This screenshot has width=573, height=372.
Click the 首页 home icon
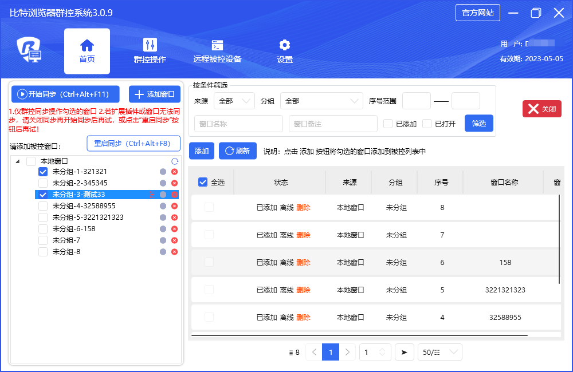coord(87,45)
